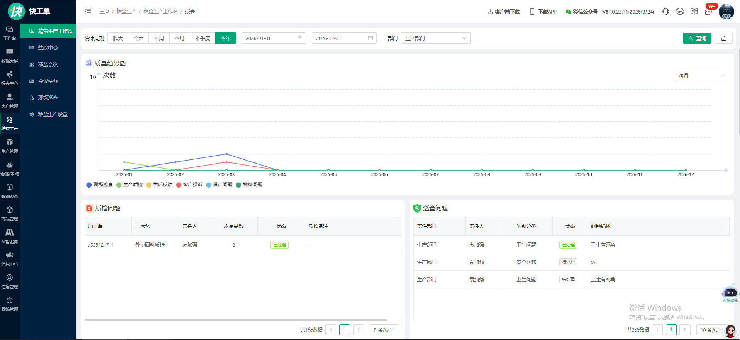Image resolution: width=740 pixels, height=340 pixels.
Task: Click the toolbox icon button beside 查询
Action: [x=723, y=38]
